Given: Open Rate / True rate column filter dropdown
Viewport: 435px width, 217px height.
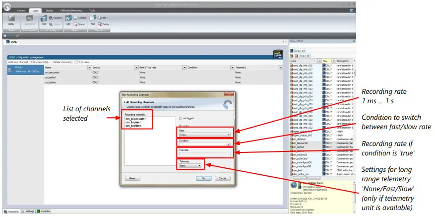Looking at the screenshot, I should coord(185,68).
